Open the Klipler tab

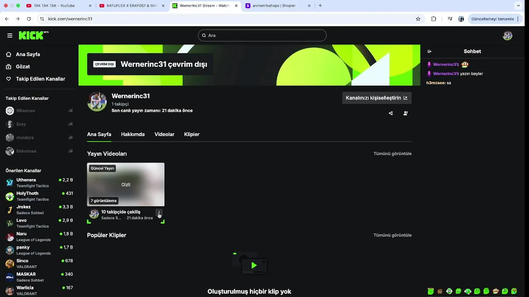click(x=192, y=134)
